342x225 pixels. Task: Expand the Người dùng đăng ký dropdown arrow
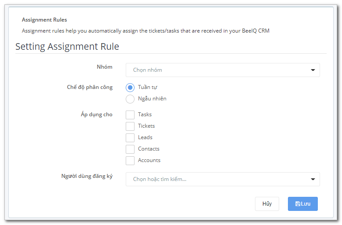click(x=313, y=179)
